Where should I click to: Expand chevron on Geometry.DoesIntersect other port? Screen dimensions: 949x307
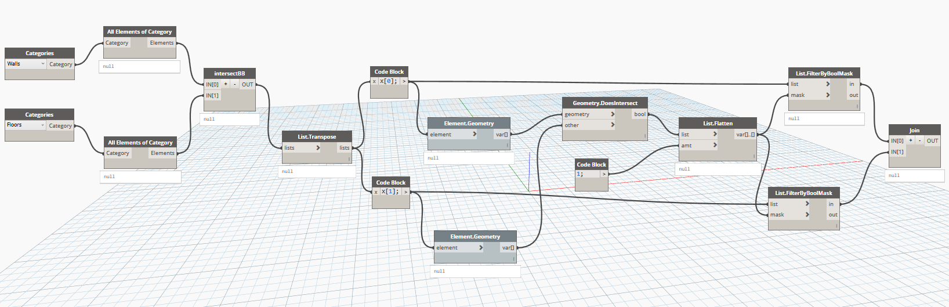click(613, 125)
